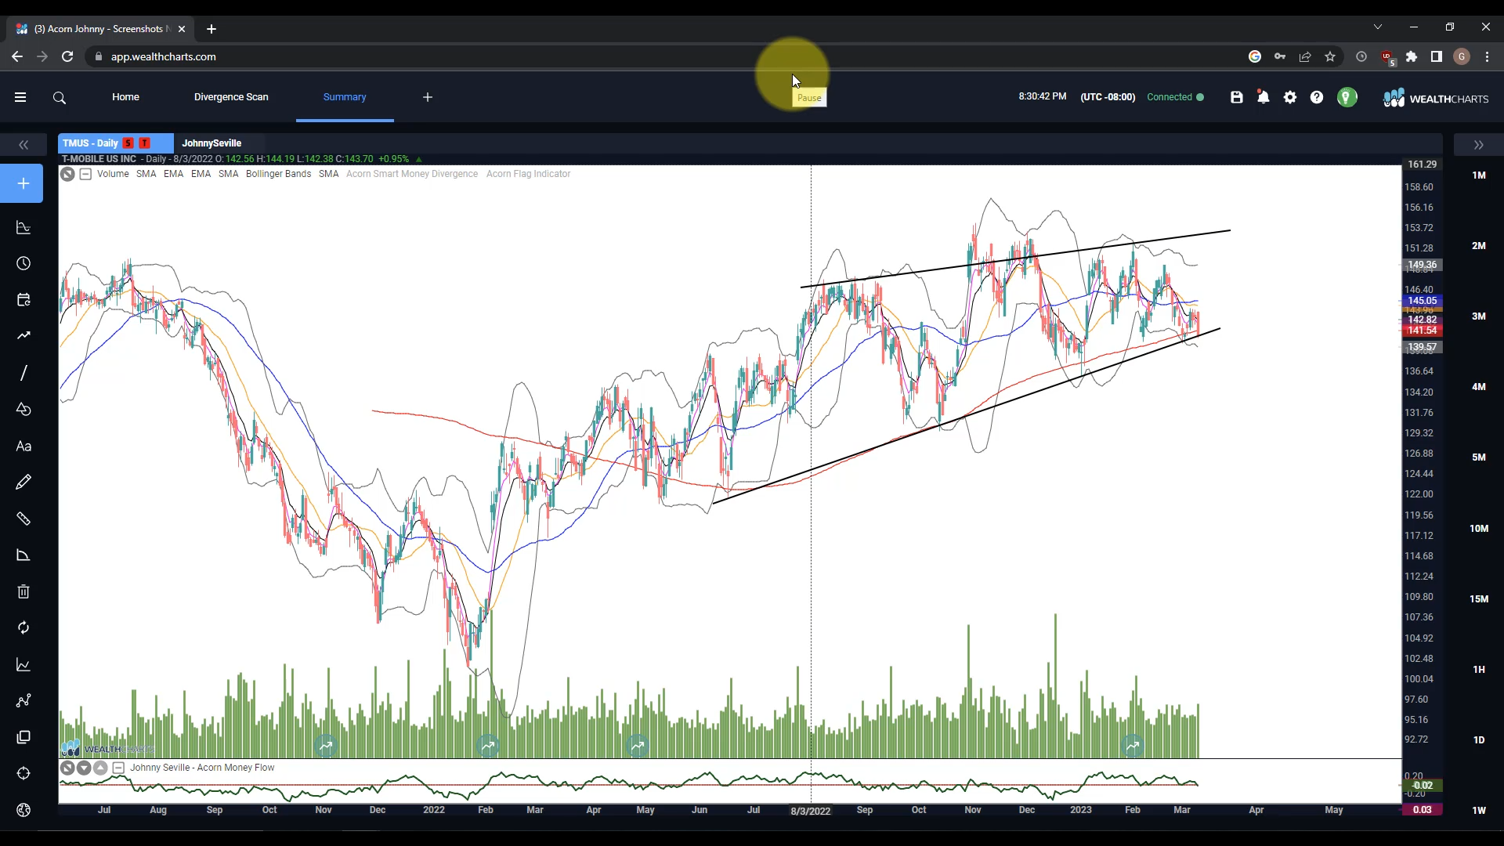Collapse the Acorn Money Flow label
Viewport: 1504px width, 846px height.
(118, 768)
